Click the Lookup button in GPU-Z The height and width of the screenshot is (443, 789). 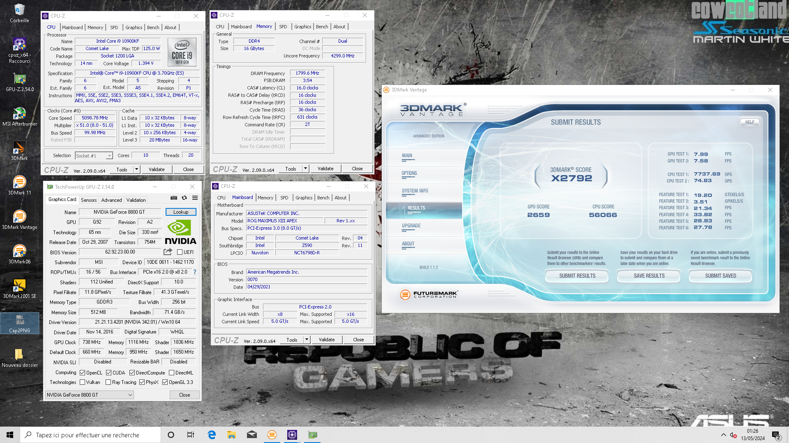coord(181,212)
